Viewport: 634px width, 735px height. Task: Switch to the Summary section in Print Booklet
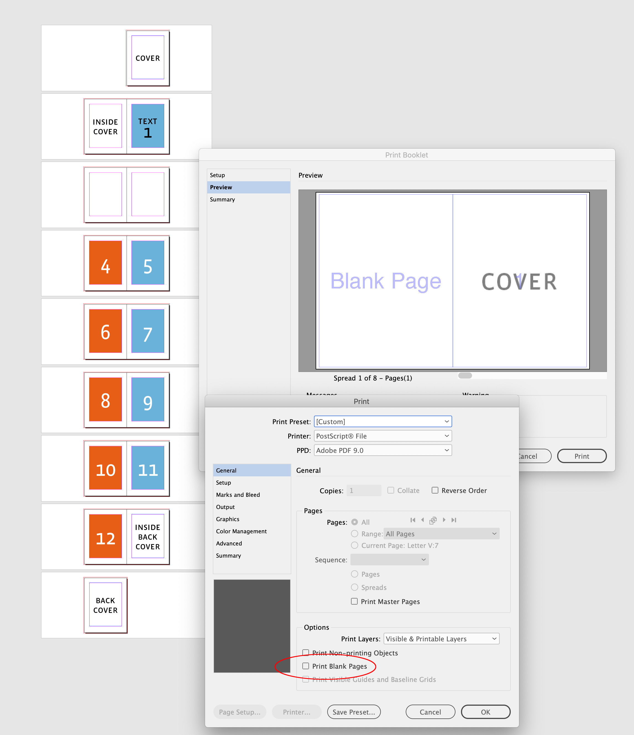click(x=222, y=199)
